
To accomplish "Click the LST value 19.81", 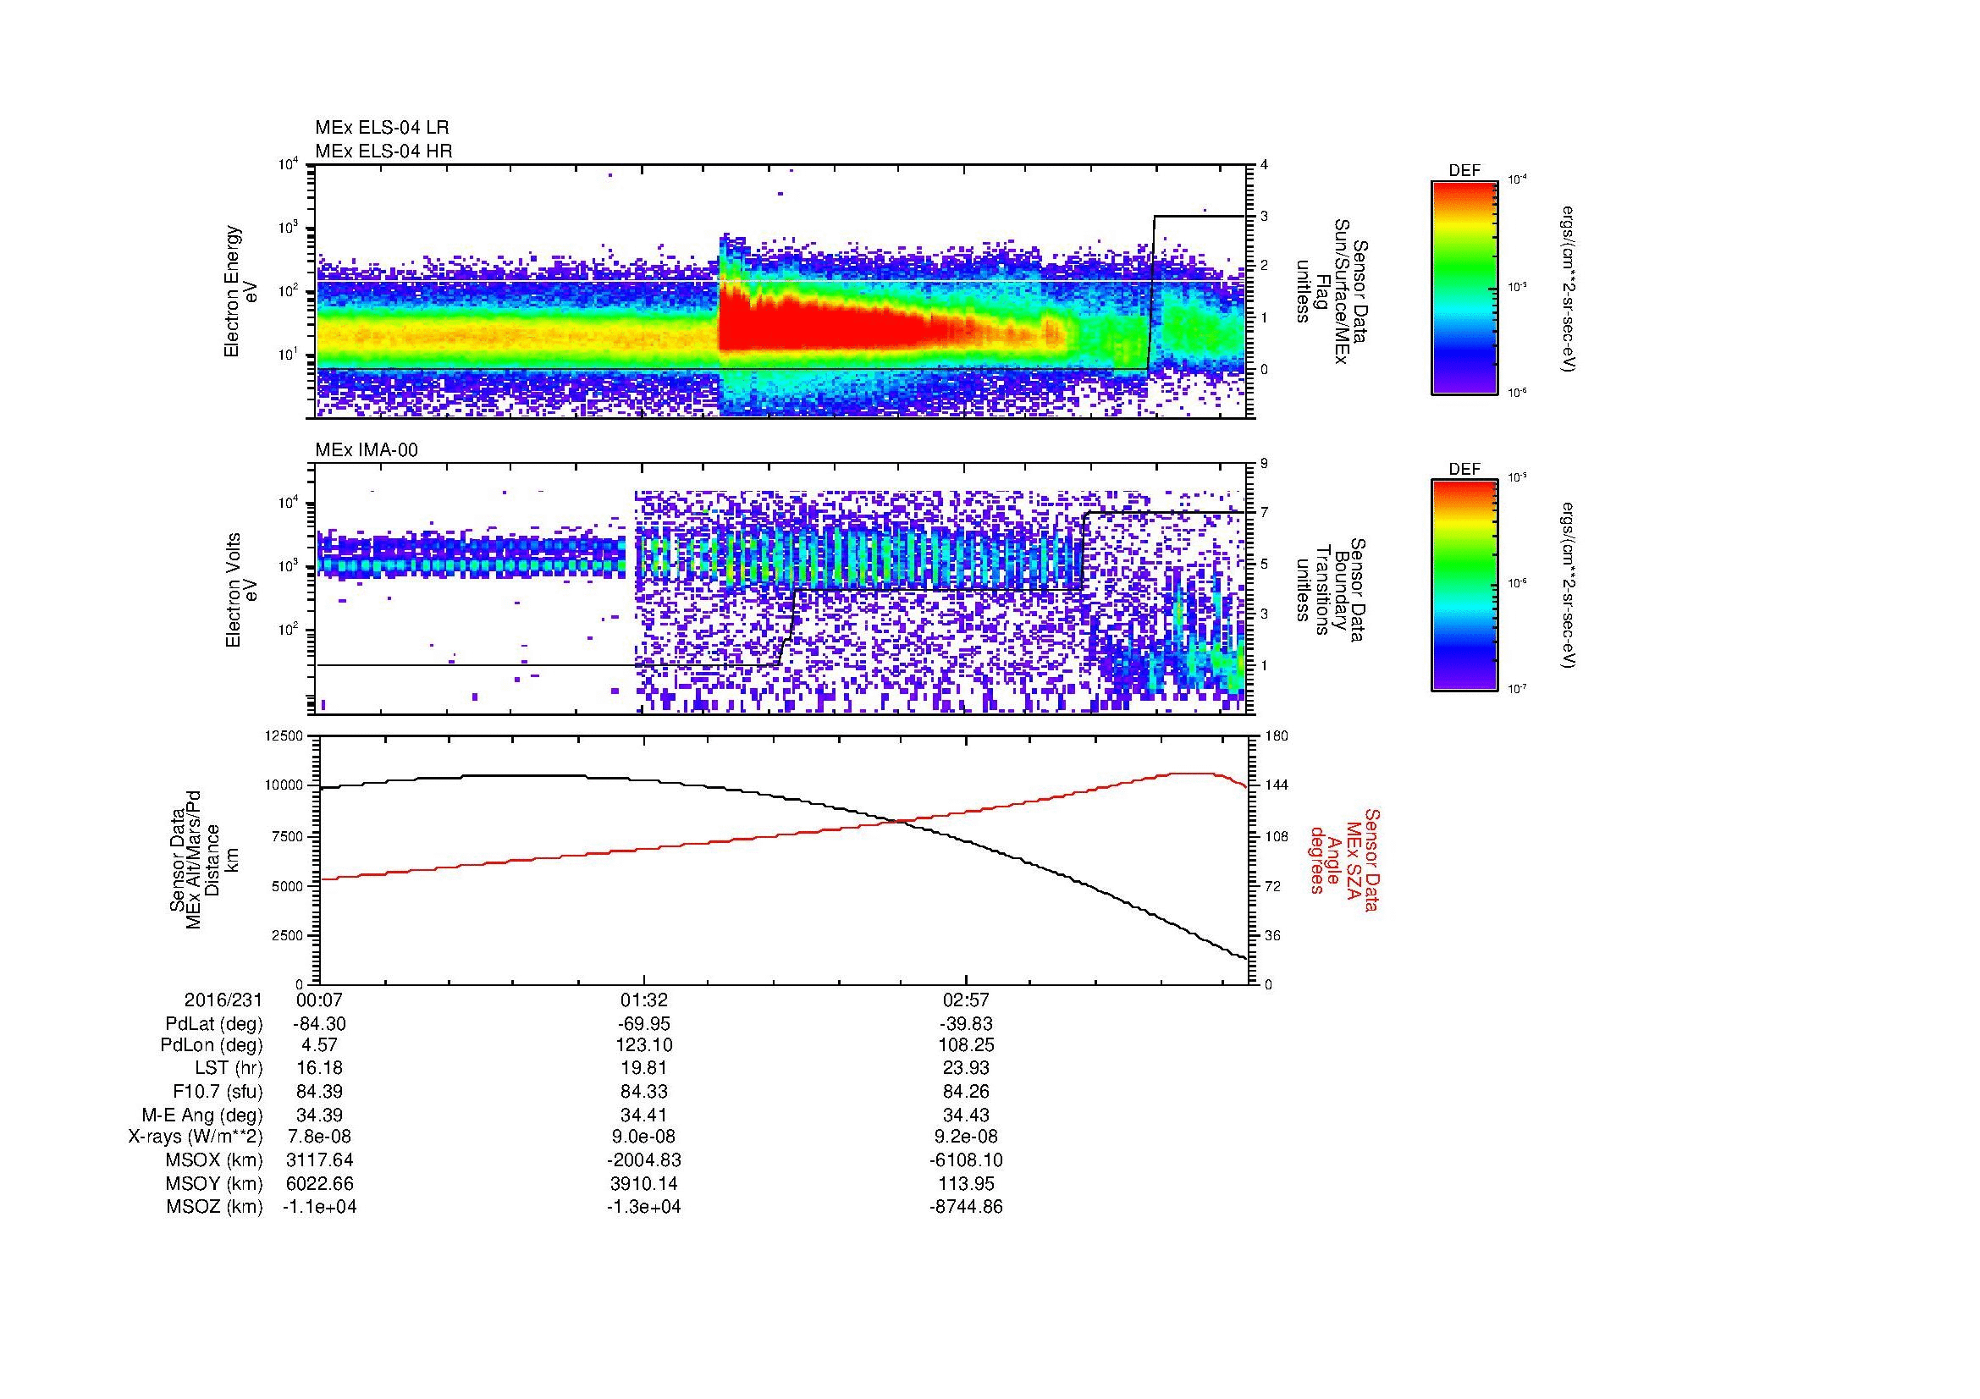I will (643, 1069).
